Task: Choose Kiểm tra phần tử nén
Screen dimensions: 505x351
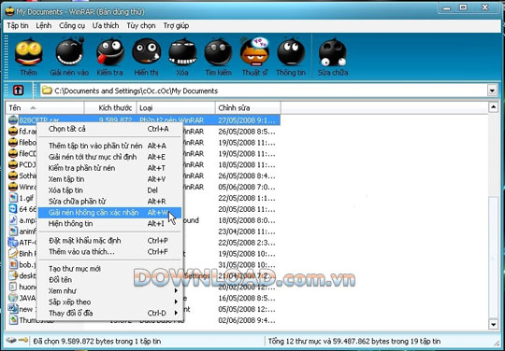Action: tap(109, 168)
